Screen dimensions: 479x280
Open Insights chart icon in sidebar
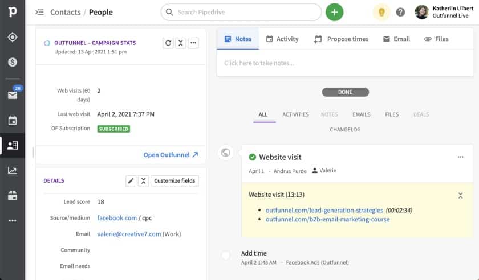click(x=13, y=171)
